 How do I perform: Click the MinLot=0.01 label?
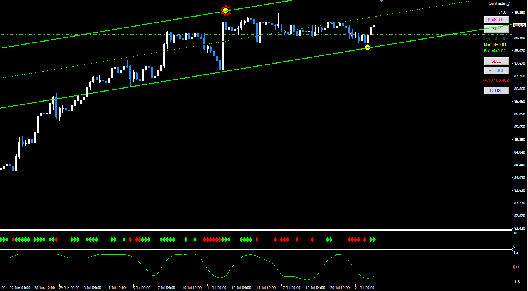(495, 45)
